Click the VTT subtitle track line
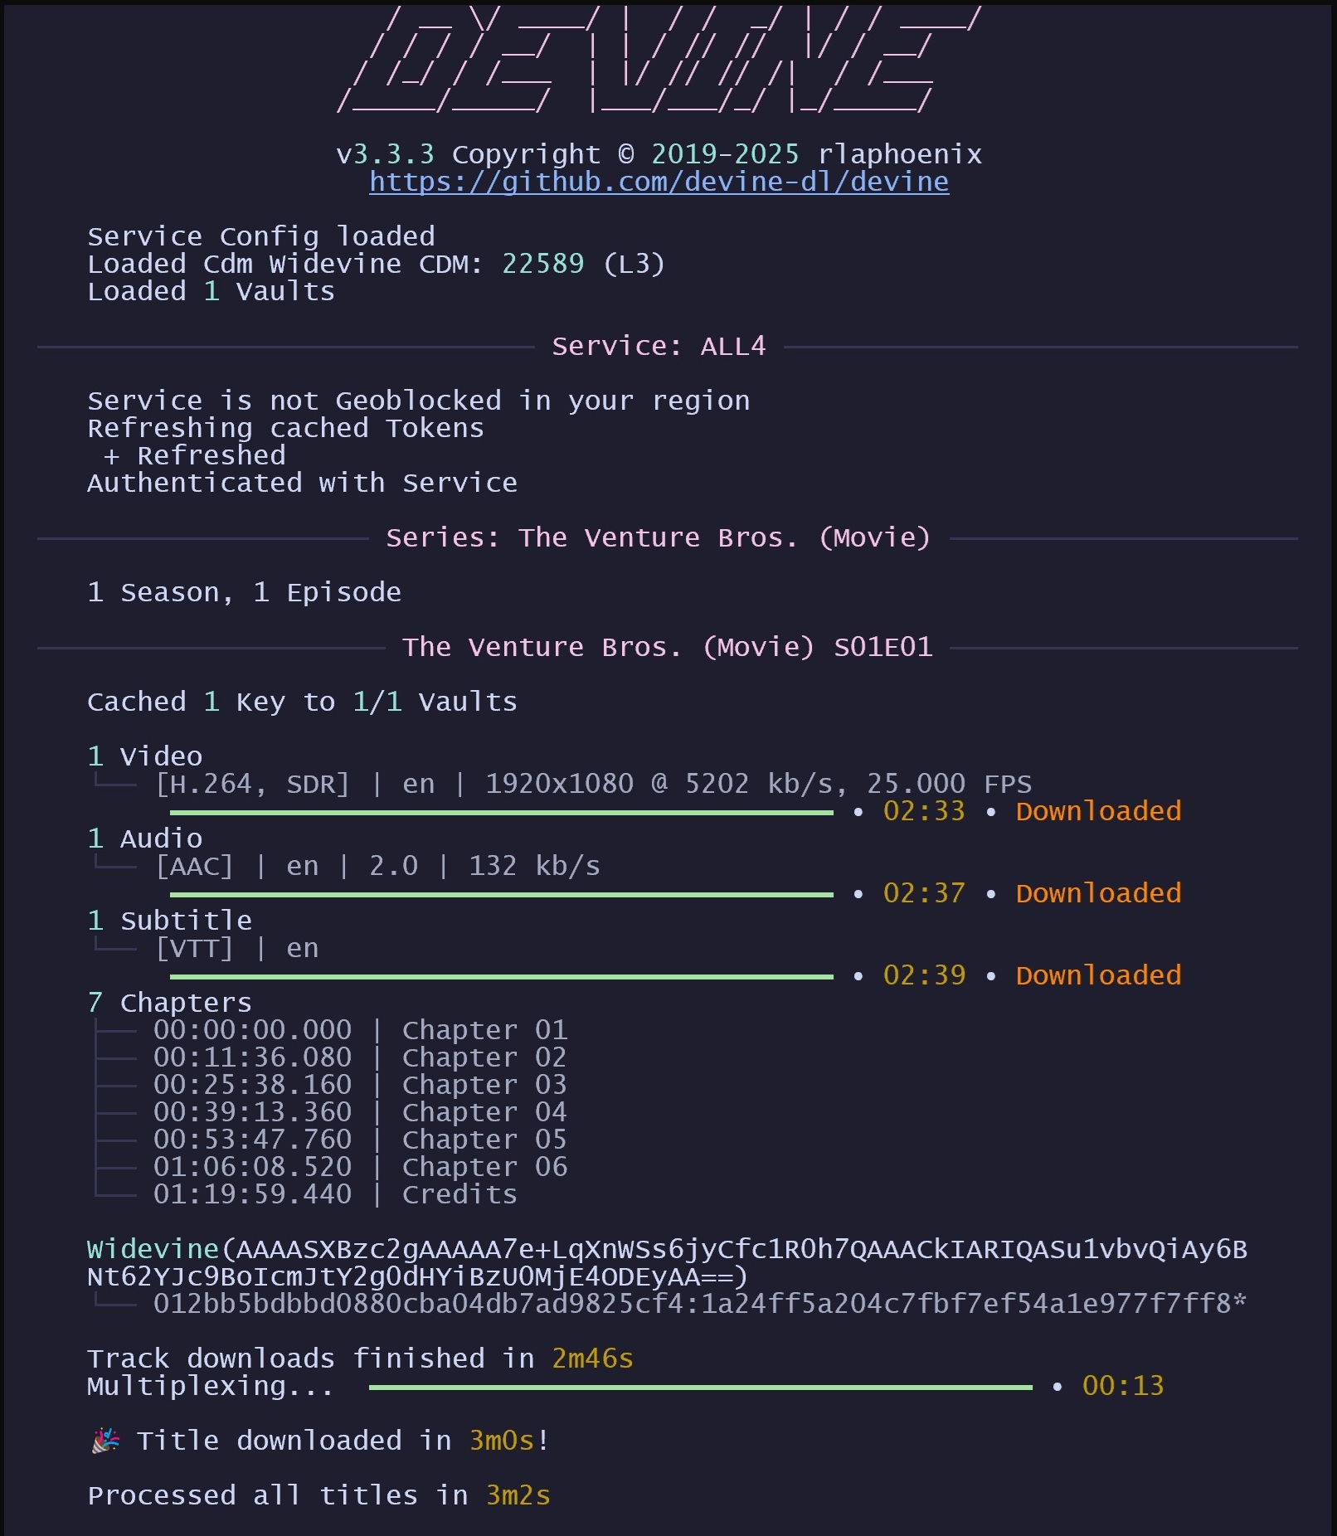This screenshot has width=1337, height=1536. tap(236, 948)
